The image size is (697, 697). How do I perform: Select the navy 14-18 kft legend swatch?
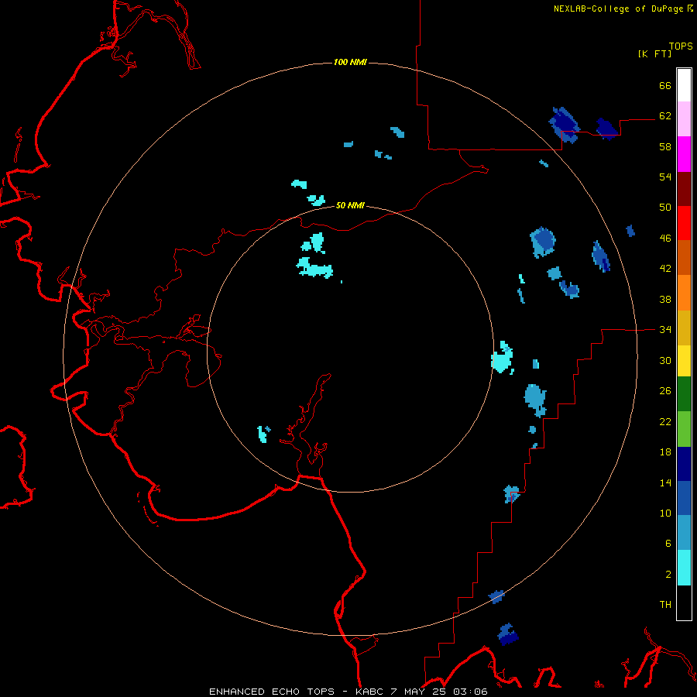click(684, 464)
